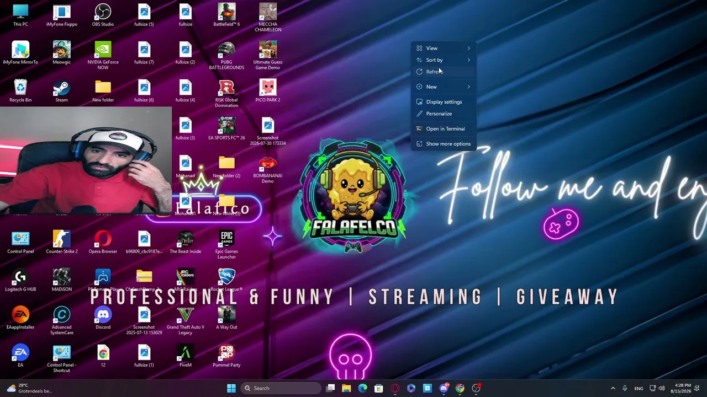This screenshot has height=397, width=707.
Task: Select the EA SPORTS FC 26 icon
Action: (226, 129)
